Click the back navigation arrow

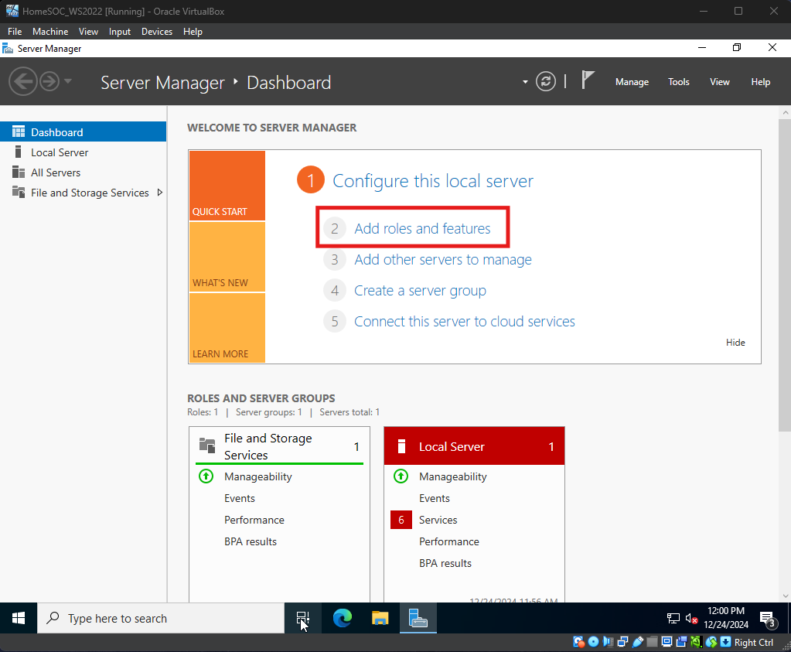point(22,82)
